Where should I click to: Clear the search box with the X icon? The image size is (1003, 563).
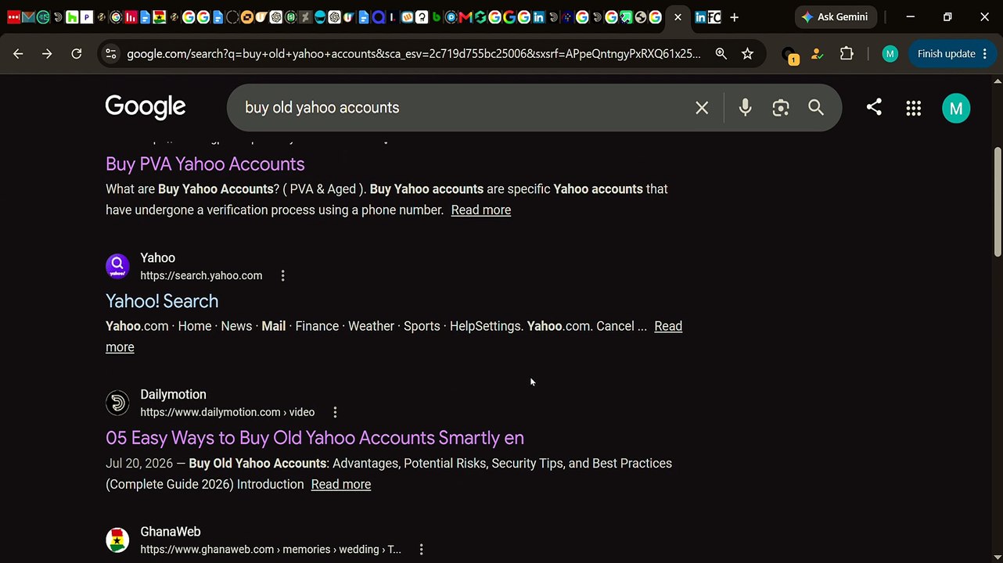pyautogui.click(x=702, y=108)
